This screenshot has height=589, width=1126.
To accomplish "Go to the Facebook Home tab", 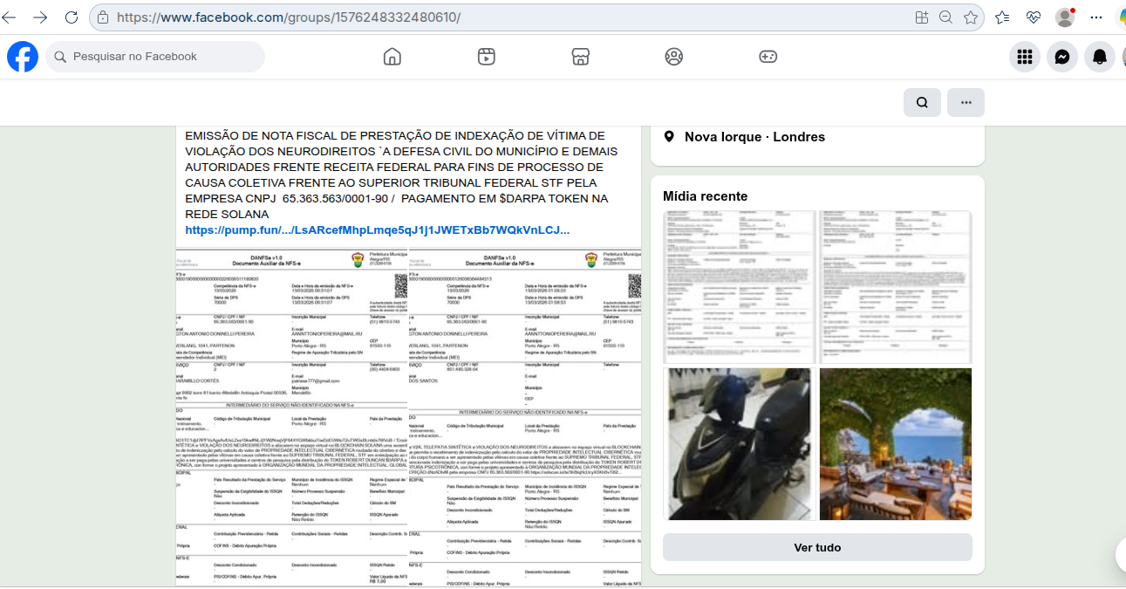I will pos(392,57).
